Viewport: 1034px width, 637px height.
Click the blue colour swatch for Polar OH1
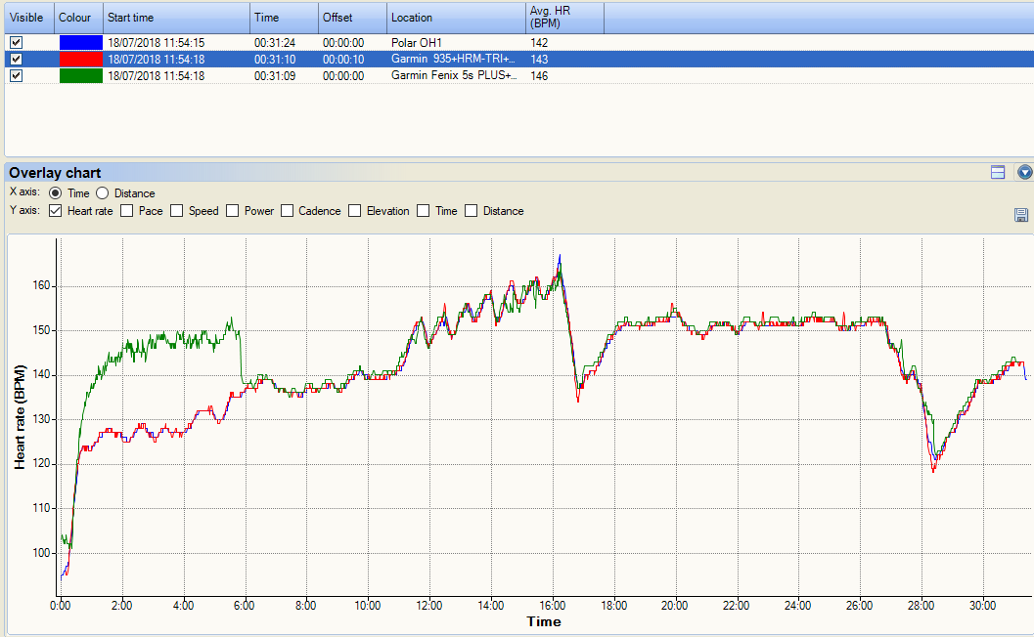pyautogui.click(x=80, y=43)
